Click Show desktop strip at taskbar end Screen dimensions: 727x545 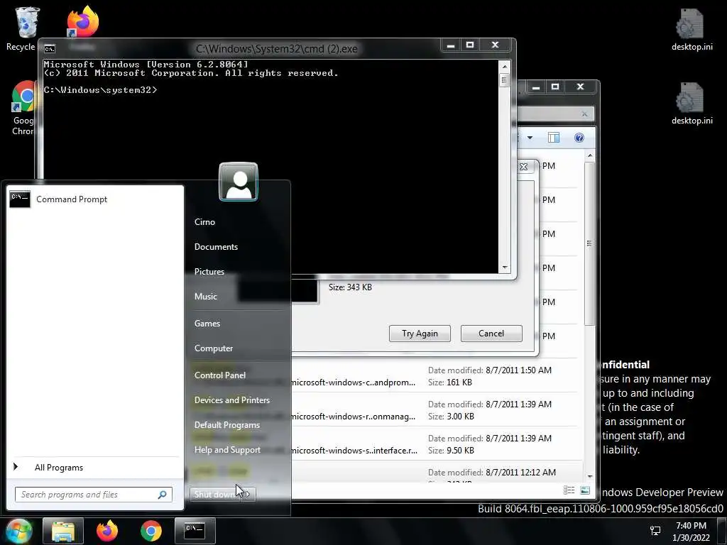(x=723, y=531)
